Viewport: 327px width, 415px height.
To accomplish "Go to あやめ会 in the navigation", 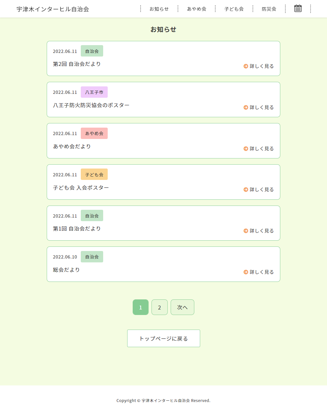I will (197, 9).
